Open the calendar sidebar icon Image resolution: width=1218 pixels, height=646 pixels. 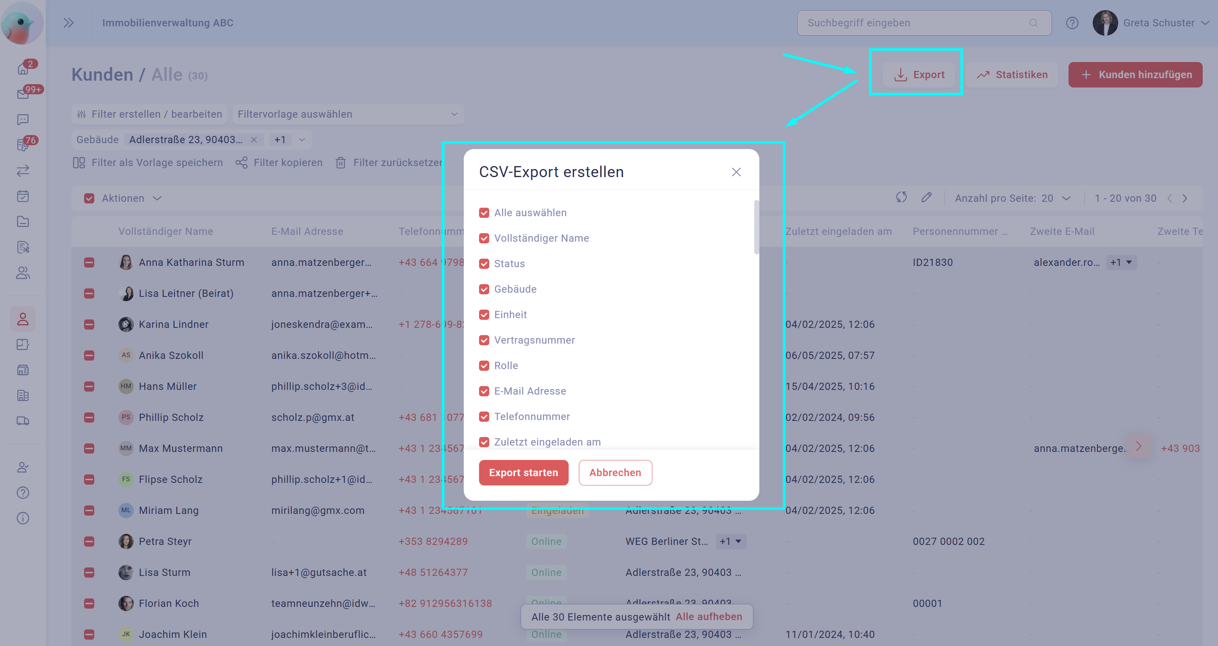pyautogui.click(x=23, y=196)
